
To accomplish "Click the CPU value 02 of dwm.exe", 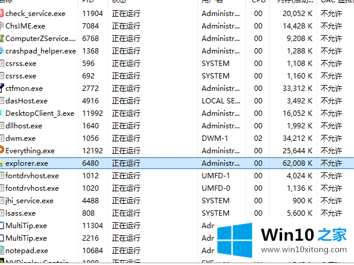I will (x=258, y=138).
